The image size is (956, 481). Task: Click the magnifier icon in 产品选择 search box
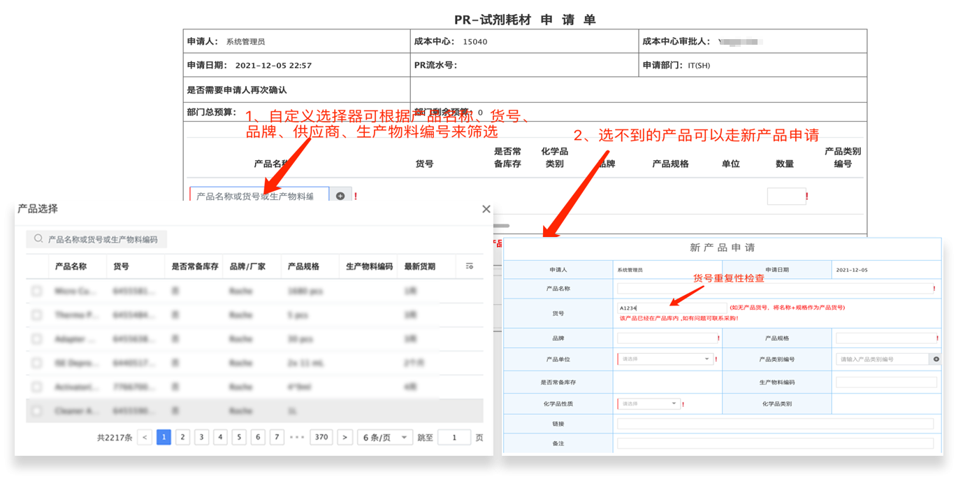pyautogui.click(x=39, y=239)
